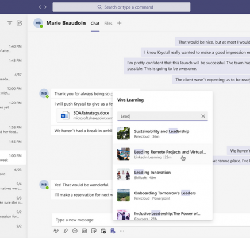Go forward with the right arrow

point(45,7)
